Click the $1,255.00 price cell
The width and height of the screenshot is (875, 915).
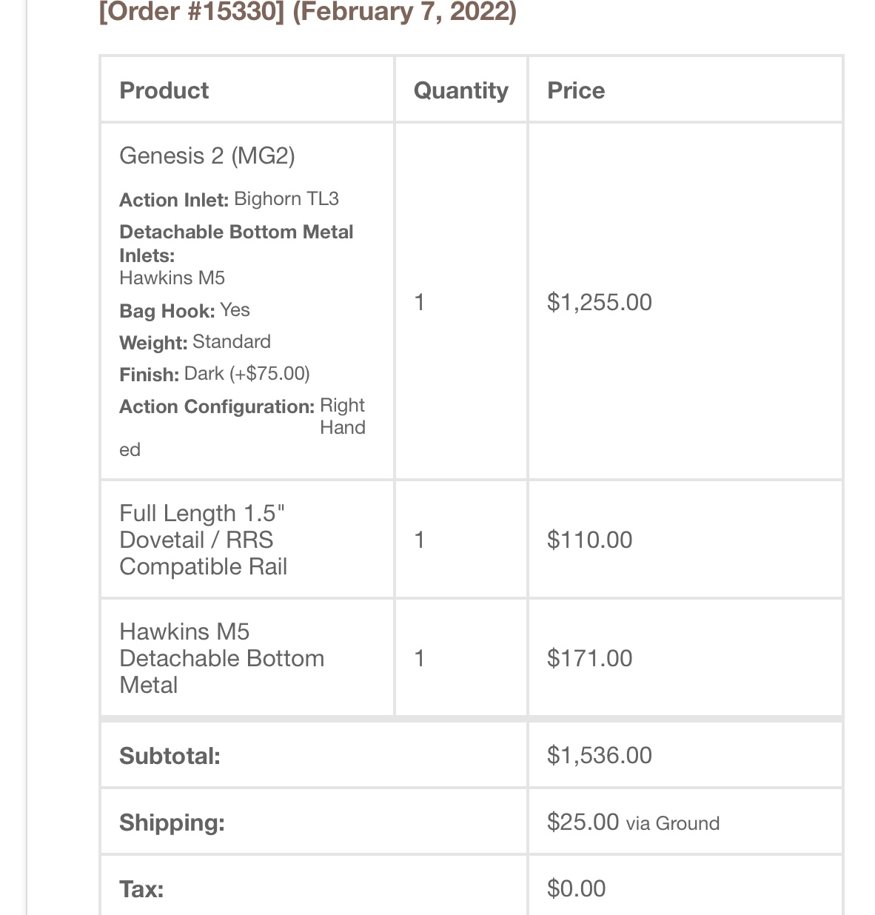(600, 302)
